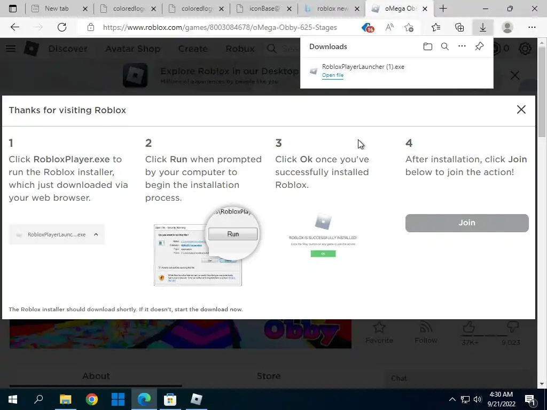Toggle Read aloud icon in address bar

point(389,27)
